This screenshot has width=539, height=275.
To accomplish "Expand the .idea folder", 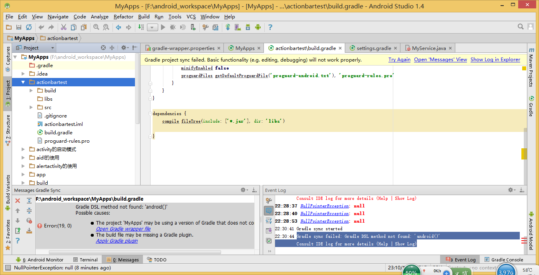I will click(24, 74).
